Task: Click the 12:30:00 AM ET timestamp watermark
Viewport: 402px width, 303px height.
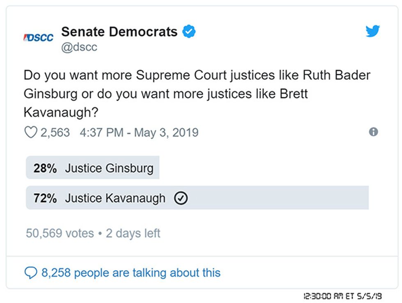Action: (343, 296)
